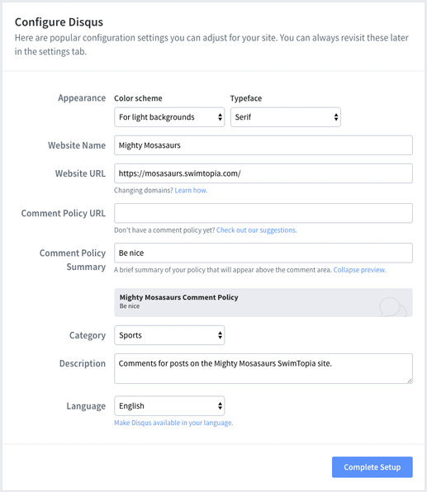Open the Color scheme dropdown
The width and height of the screenshot is (427, 492).
click(169, 117)
